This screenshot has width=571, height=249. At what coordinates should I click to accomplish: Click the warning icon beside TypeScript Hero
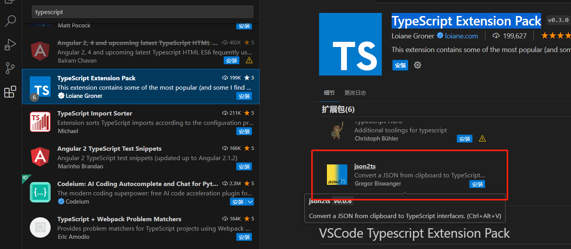(482, 139)
